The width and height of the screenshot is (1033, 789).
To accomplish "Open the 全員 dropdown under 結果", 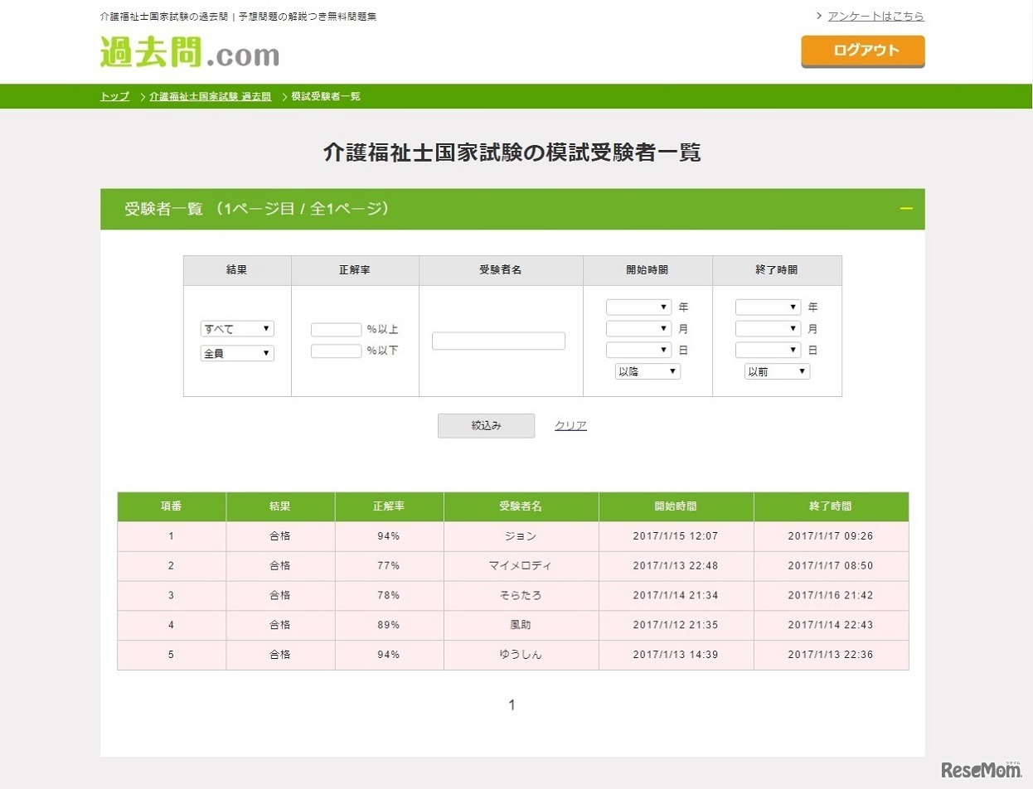I will pos(237,353).
